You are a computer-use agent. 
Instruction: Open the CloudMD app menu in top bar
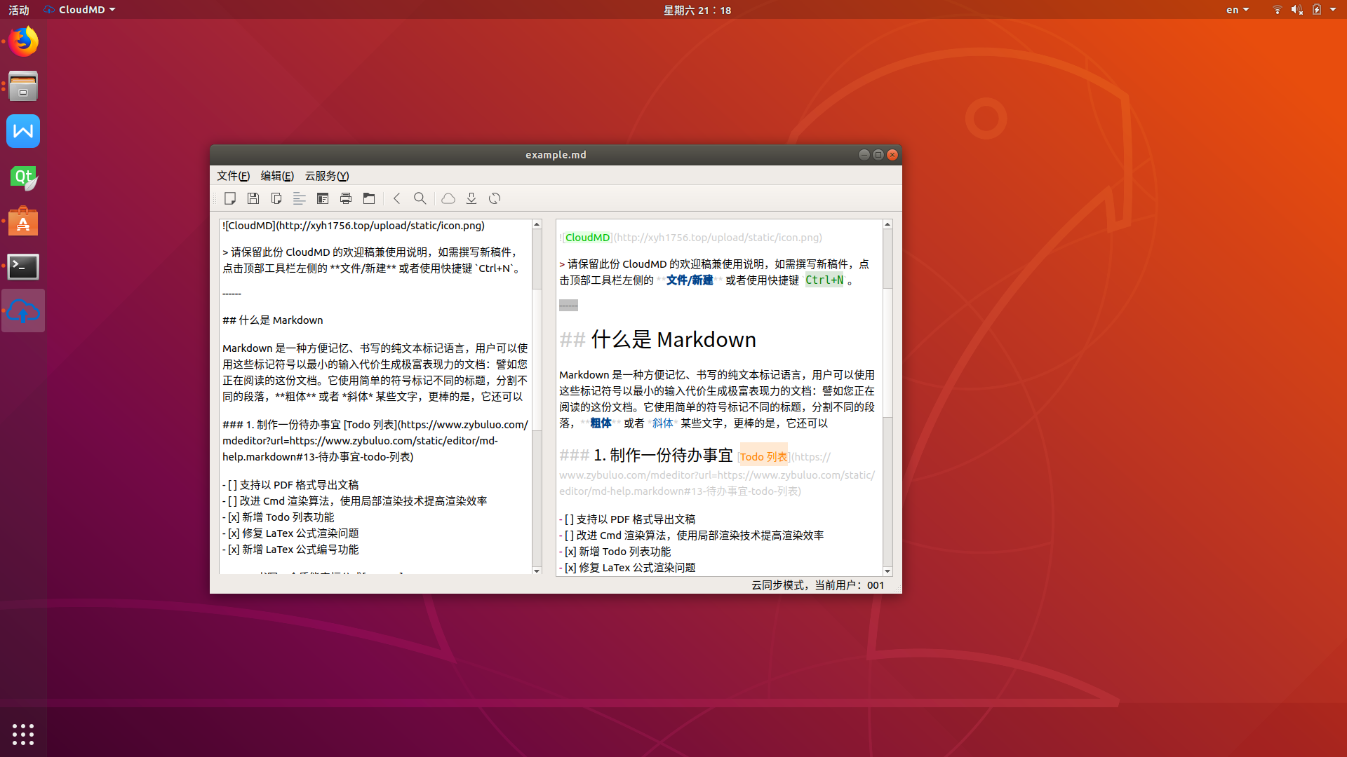click(79, 10)
